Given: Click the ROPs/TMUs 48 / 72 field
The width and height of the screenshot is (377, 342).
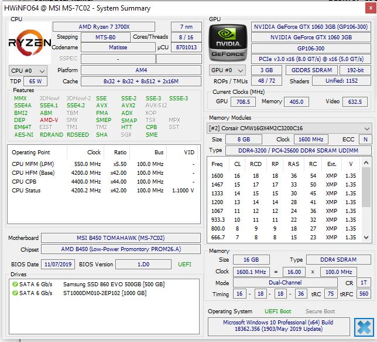Looking at the screenshot, I should click(266, 81).
